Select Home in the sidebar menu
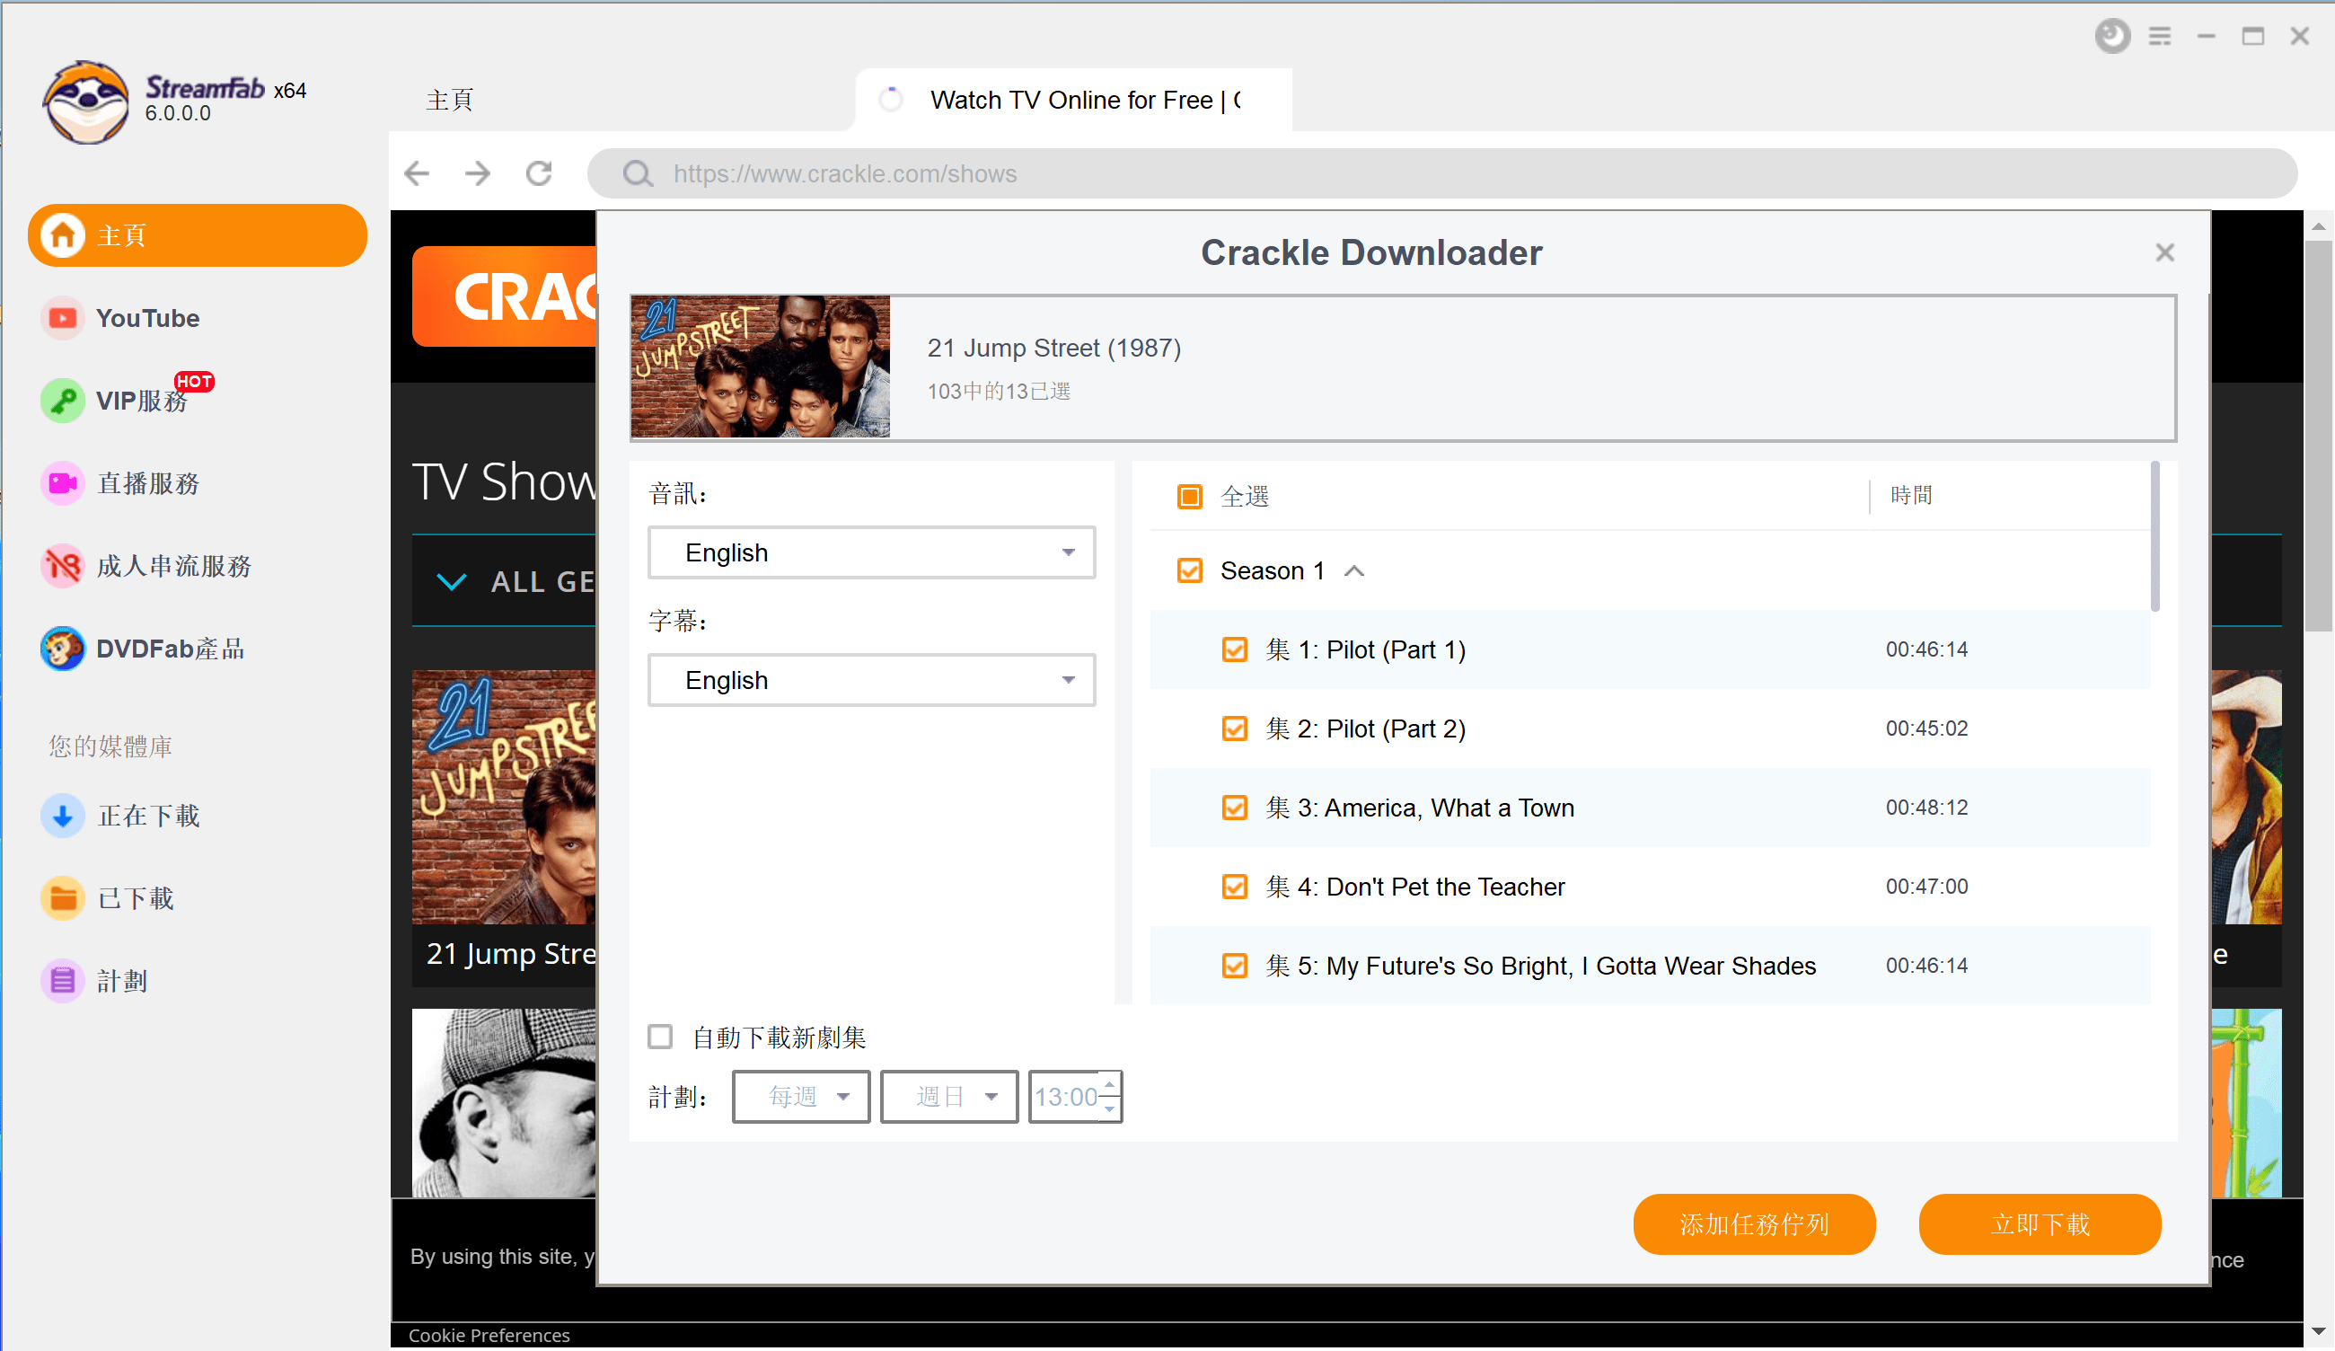The height and width of the screenshot is (1351, 2335). tap(198, 235)
